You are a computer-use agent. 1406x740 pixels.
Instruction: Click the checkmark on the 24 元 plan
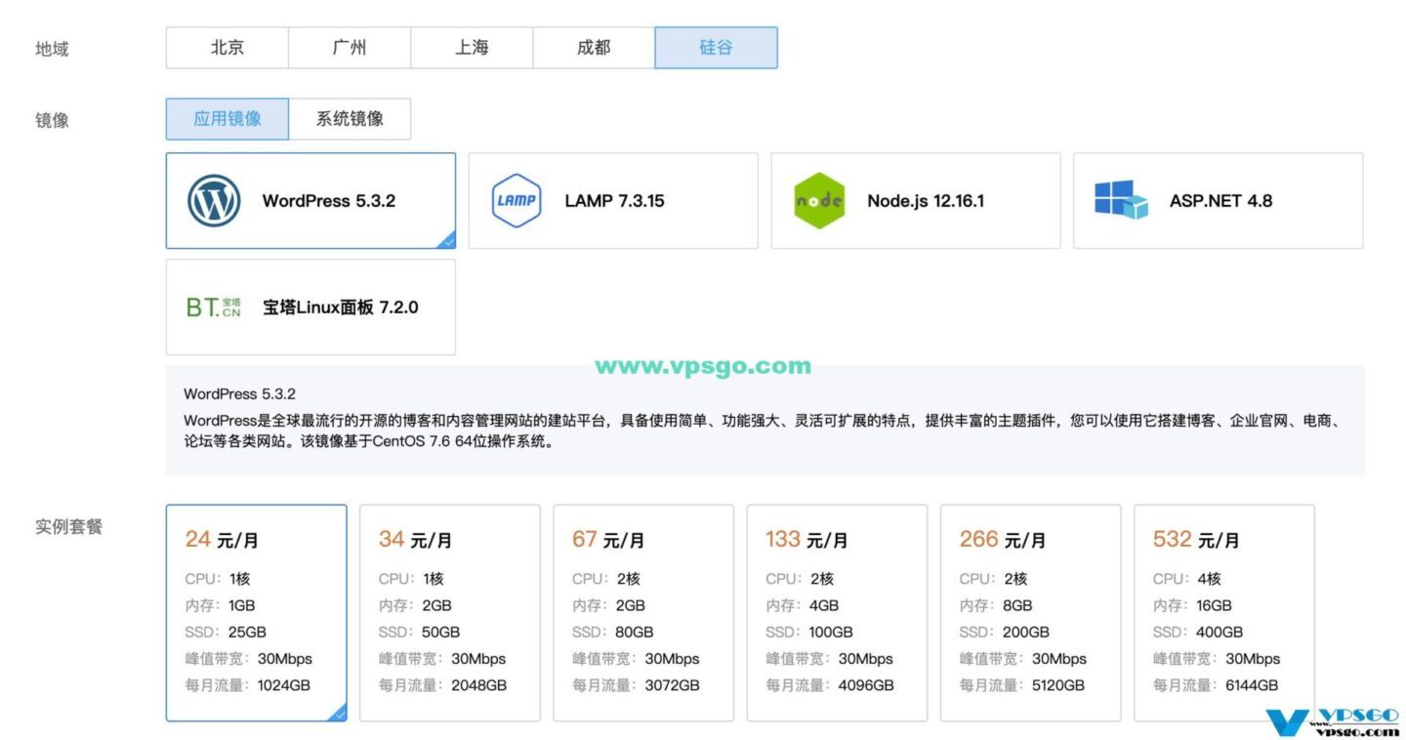pyautogui.click(x=339, y=714)
